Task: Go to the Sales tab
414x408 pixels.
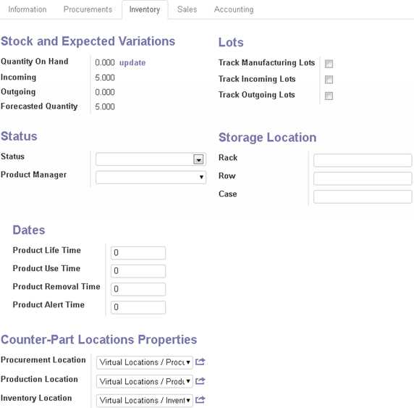Action: click(187, 9)
